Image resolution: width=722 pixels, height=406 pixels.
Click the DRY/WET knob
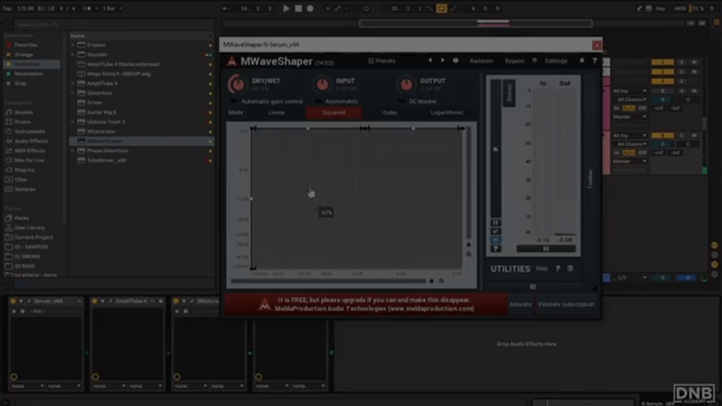coord(237,85)
